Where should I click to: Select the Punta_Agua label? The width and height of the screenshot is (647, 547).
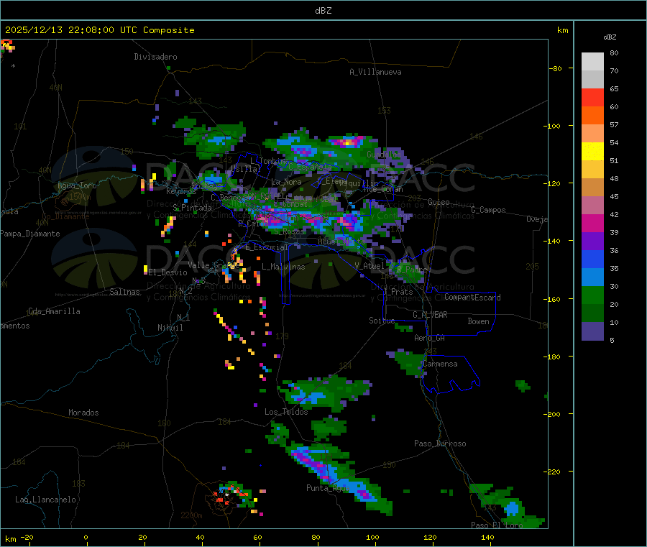coord(328,488)
